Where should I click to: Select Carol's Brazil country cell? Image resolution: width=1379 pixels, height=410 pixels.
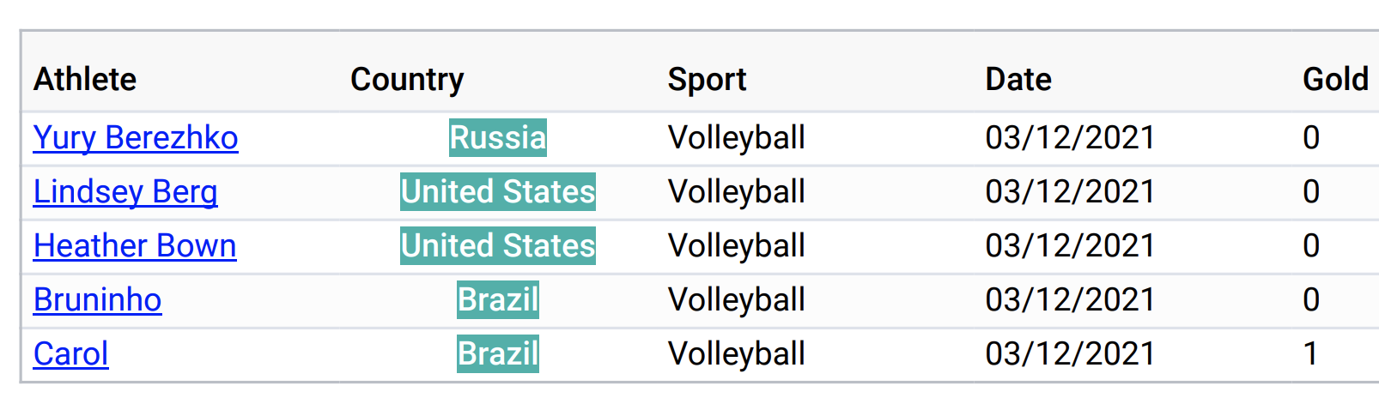coord(498,354)
